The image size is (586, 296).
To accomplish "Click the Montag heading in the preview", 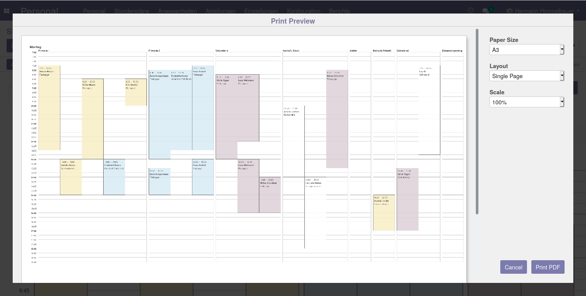I will point(35,47).
